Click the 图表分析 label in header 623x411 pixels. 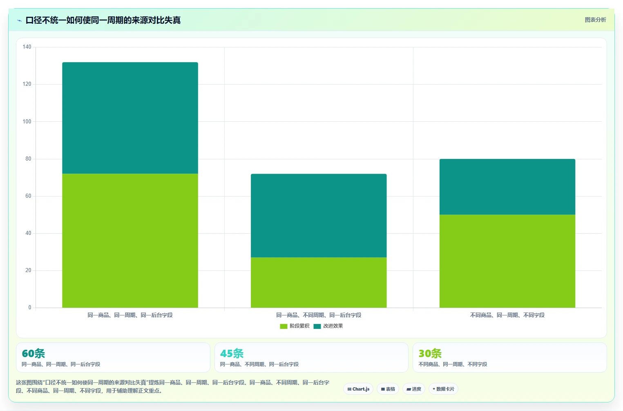[595, 20]
